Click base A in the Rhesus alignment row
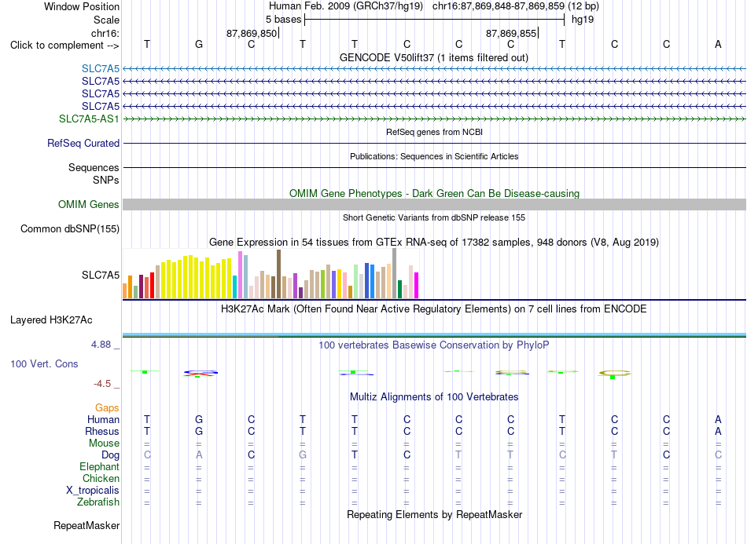 point(718,431)
